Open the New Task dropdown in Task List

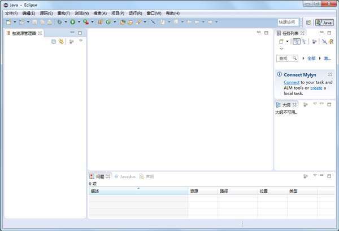pos(288,42)
